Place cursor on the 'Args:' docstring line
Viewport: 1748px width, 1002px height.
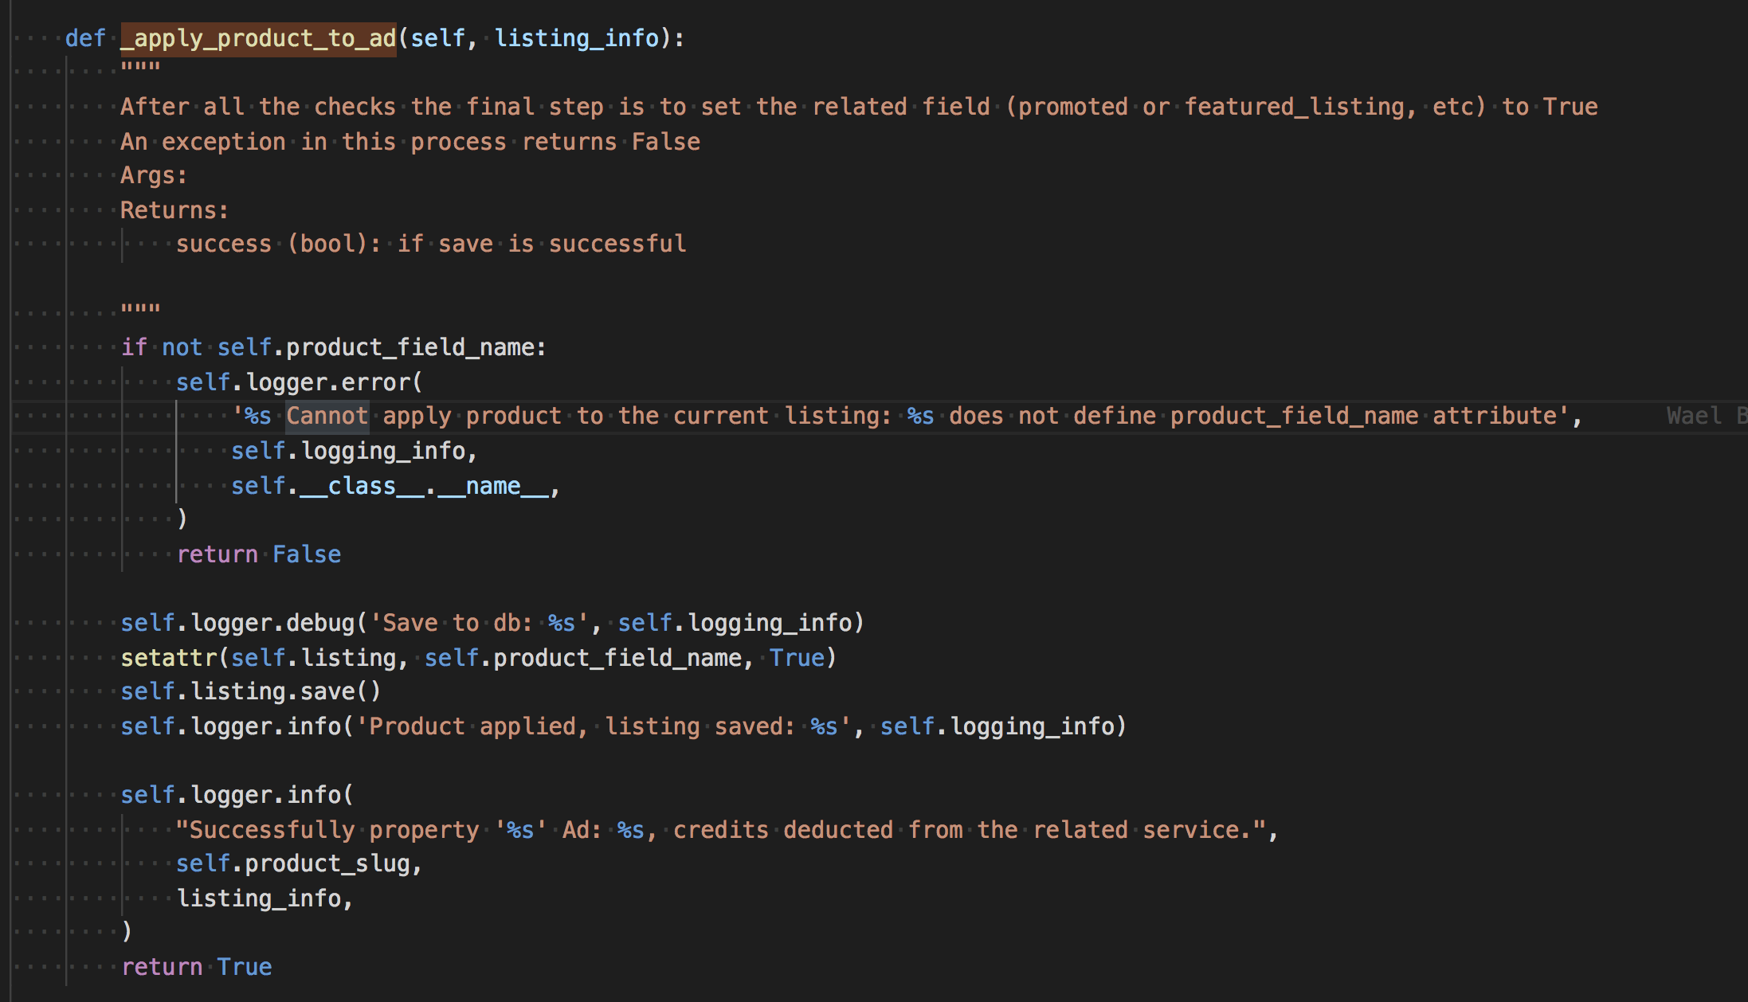(154, 175)
